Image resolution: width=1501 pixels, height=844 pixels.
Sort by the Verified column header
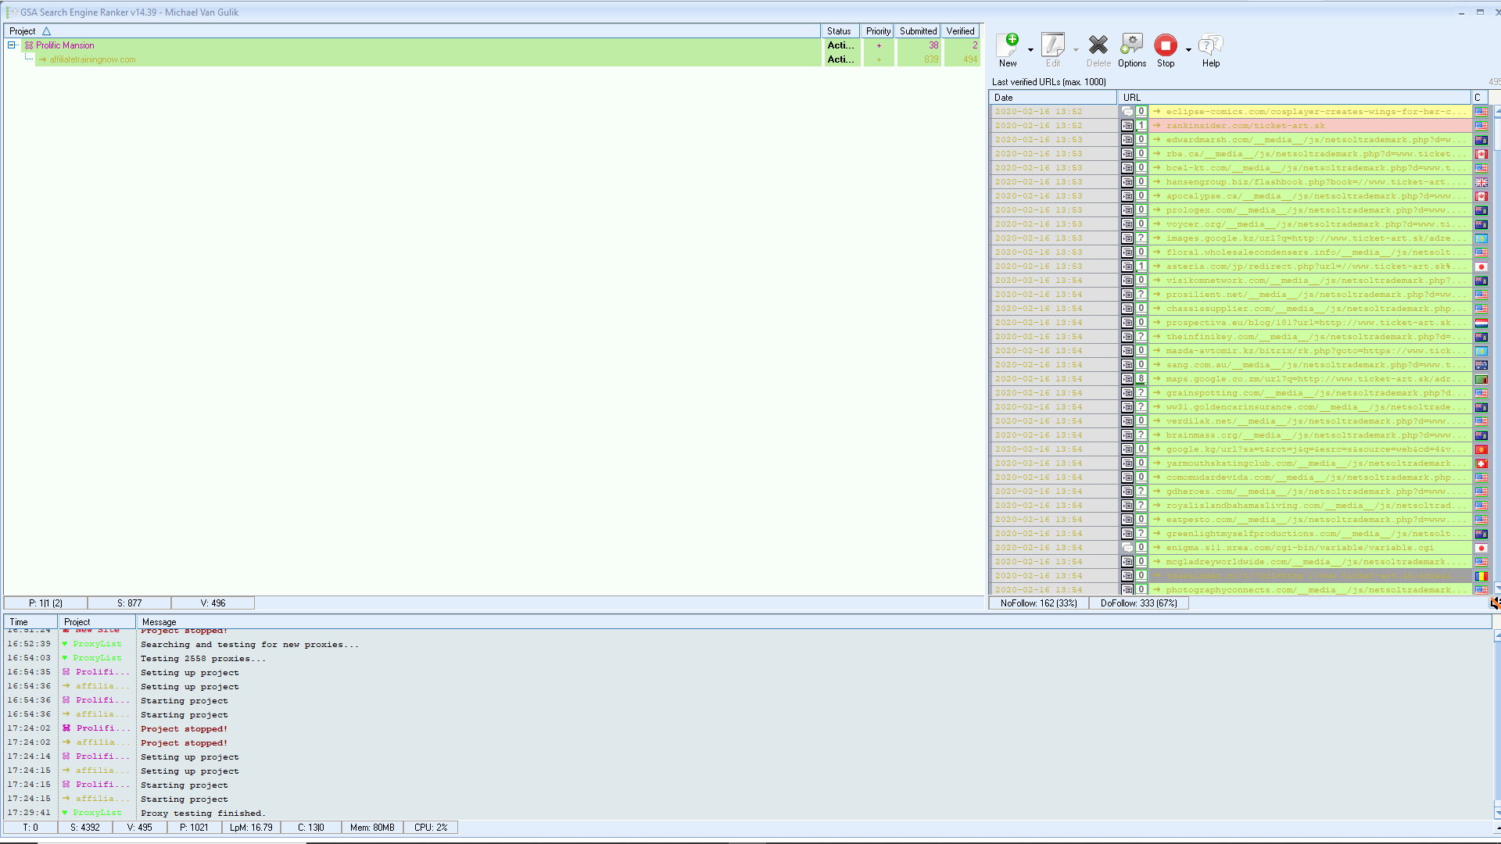click(x=961, y=31)
